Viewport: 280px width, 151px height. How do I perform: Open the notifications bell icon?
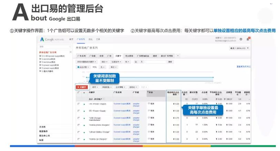(248, 39)
